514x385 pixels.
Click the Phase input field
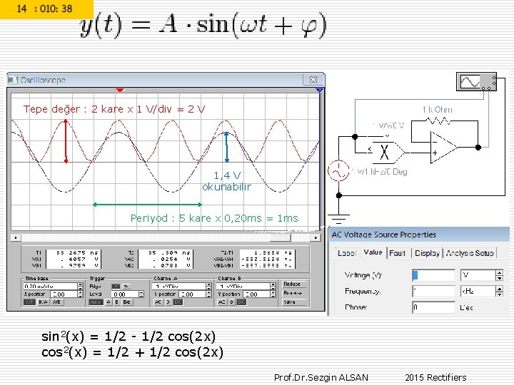click(x=434, y=307)
